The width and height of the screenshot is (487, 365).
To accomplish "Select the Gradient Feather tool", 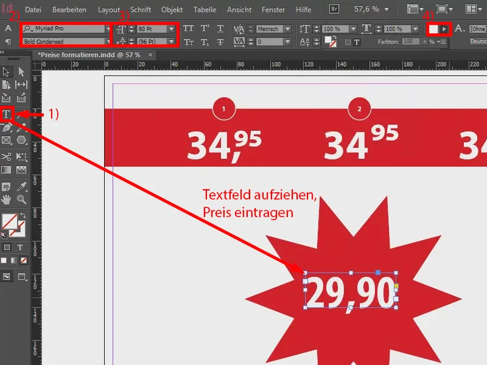I will pyautogui.click(x=21, y=170).
